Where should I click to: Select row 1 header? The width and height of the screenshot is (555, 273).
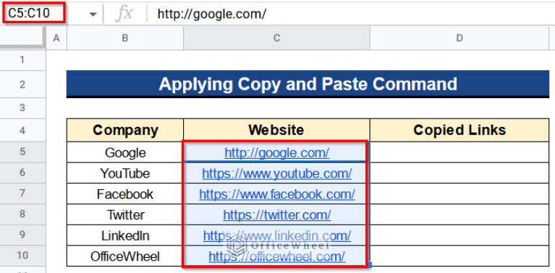click(22, 60)
